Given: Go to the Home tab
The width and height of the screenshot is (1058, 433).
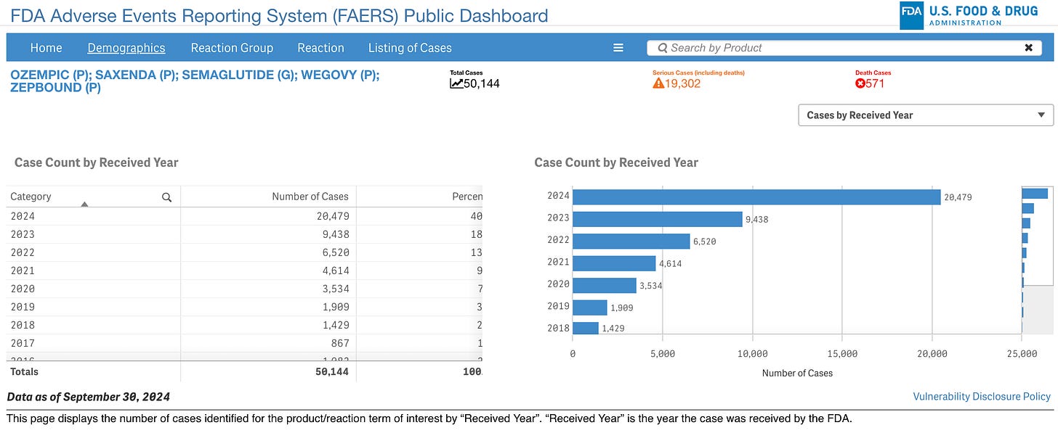Looking at the screenshot, I should pos(46,48).
